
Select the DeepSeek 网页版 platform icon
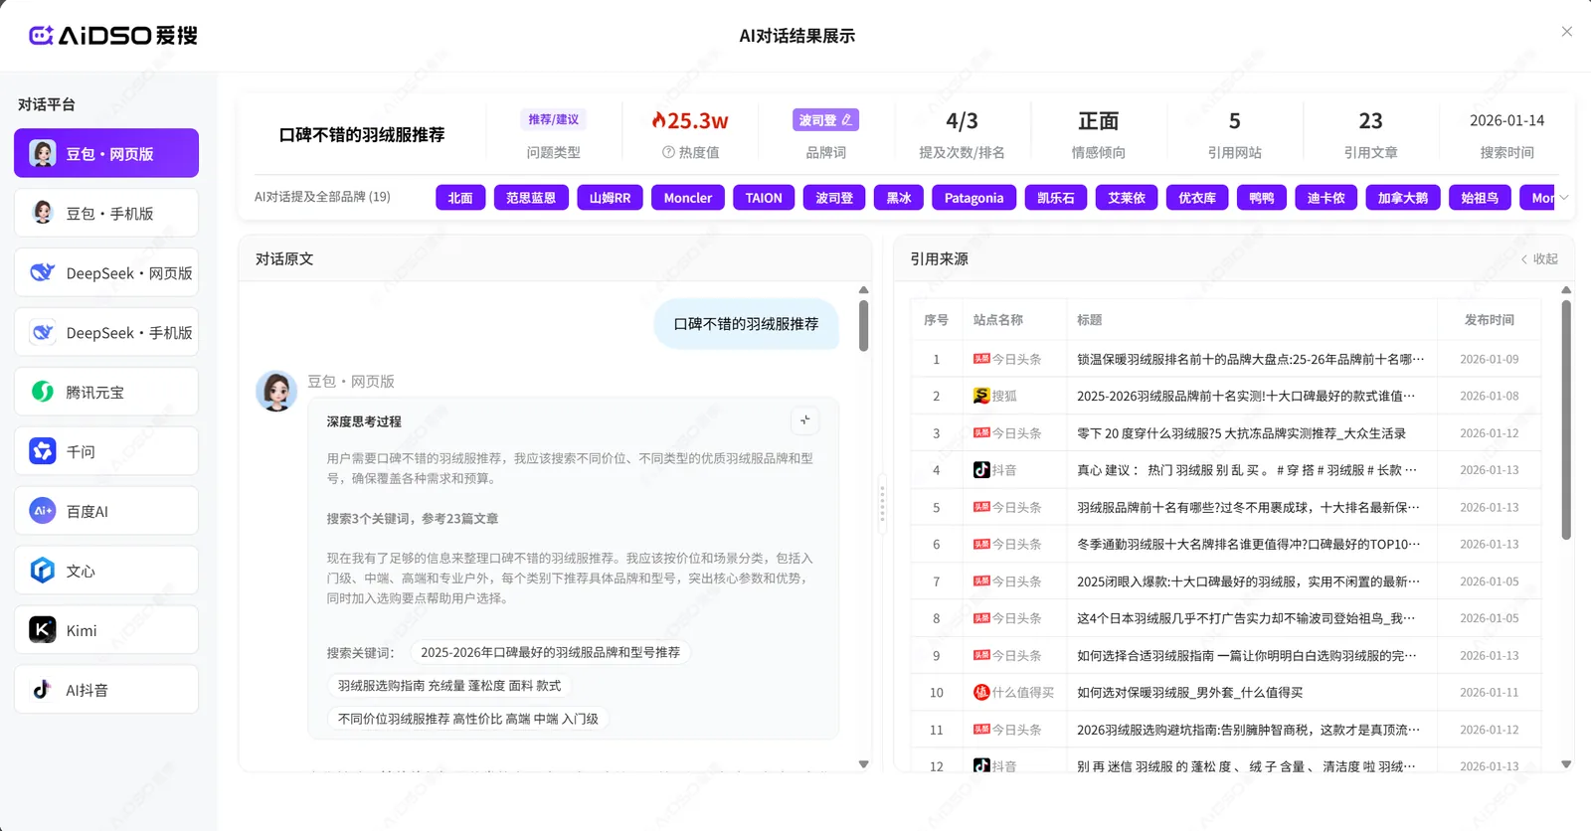pyautogui.click(x=43, y=272)
